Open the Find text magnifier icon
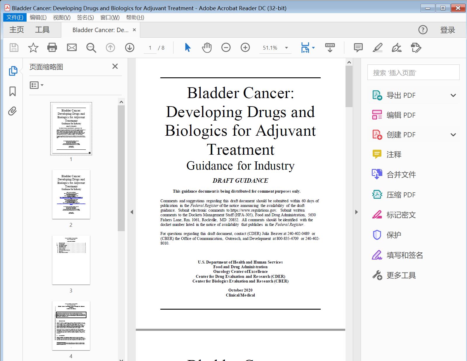Screen dimensions: 467x361 point(91,48)
